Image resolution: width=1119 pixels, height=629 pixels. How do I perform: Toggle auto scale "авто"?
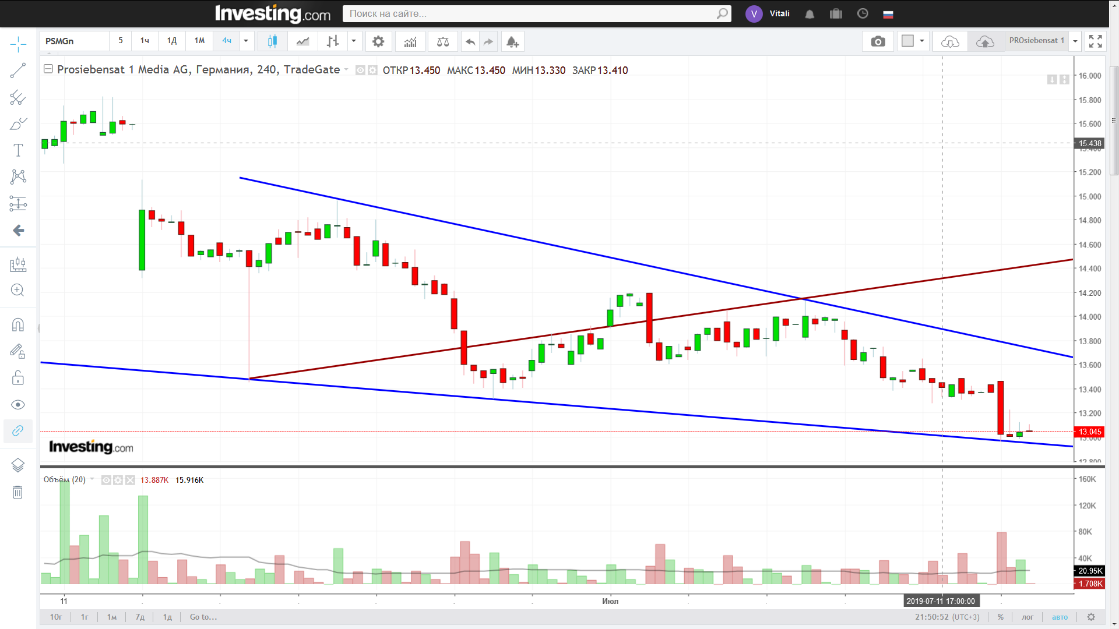click(1060, 617)
